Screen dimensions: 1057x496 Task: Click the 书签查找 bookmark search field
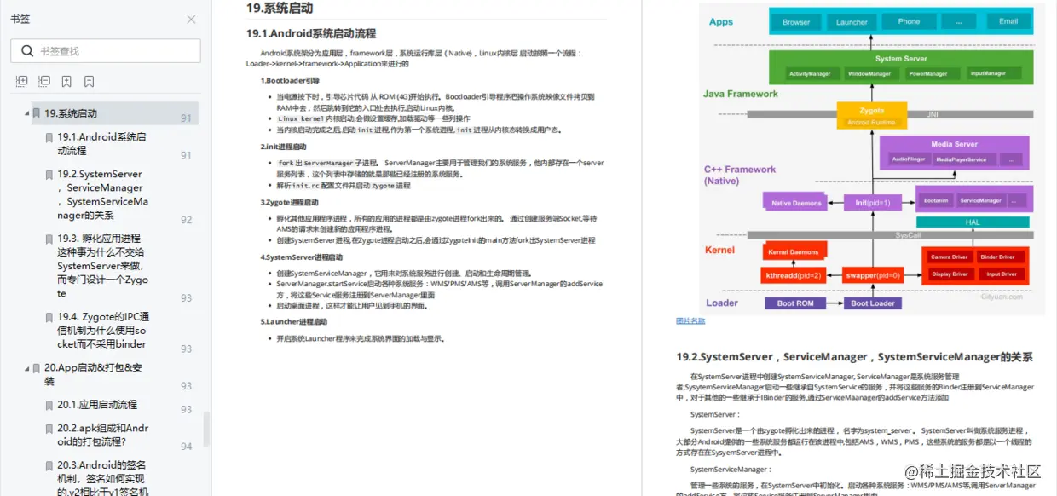click(106, 51)
